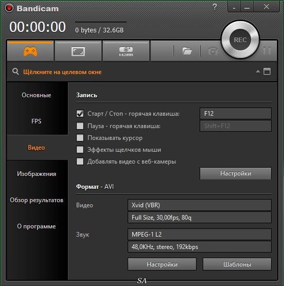This screenshot has height=286, width=284.
Task: Enable Показывать курсор checkbox
Action: click(x=80, y=137)
